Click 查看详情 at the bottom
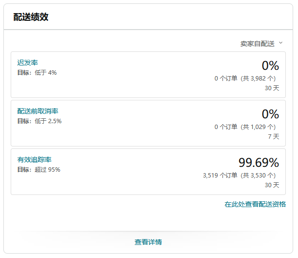Image resolution: width=298 pixels, height=258 pixels. click(148, 242)
